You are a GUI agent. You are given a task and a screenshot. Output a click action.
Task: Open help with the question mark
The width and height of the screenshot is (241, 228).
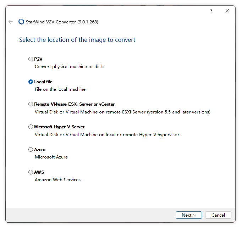point(211,11)
